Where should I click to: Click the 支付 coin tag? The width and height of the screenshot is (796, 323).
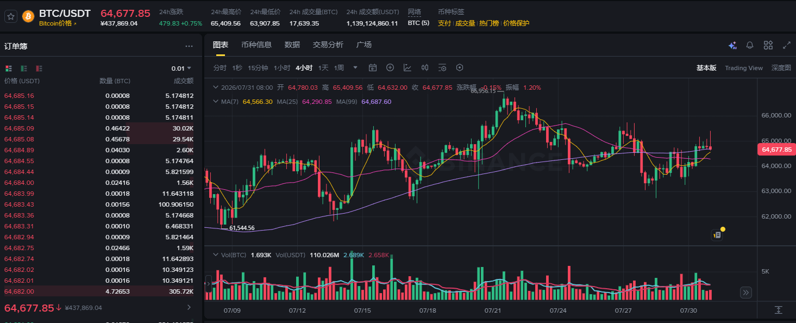click(x=444, y=23)
